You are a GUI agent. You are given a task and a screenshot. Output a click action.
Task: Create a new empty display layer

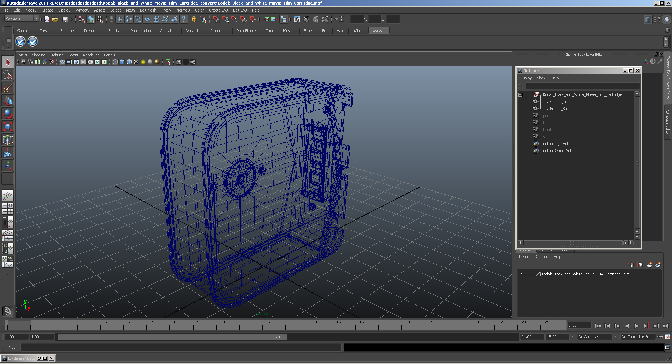(x=649, y=265)
